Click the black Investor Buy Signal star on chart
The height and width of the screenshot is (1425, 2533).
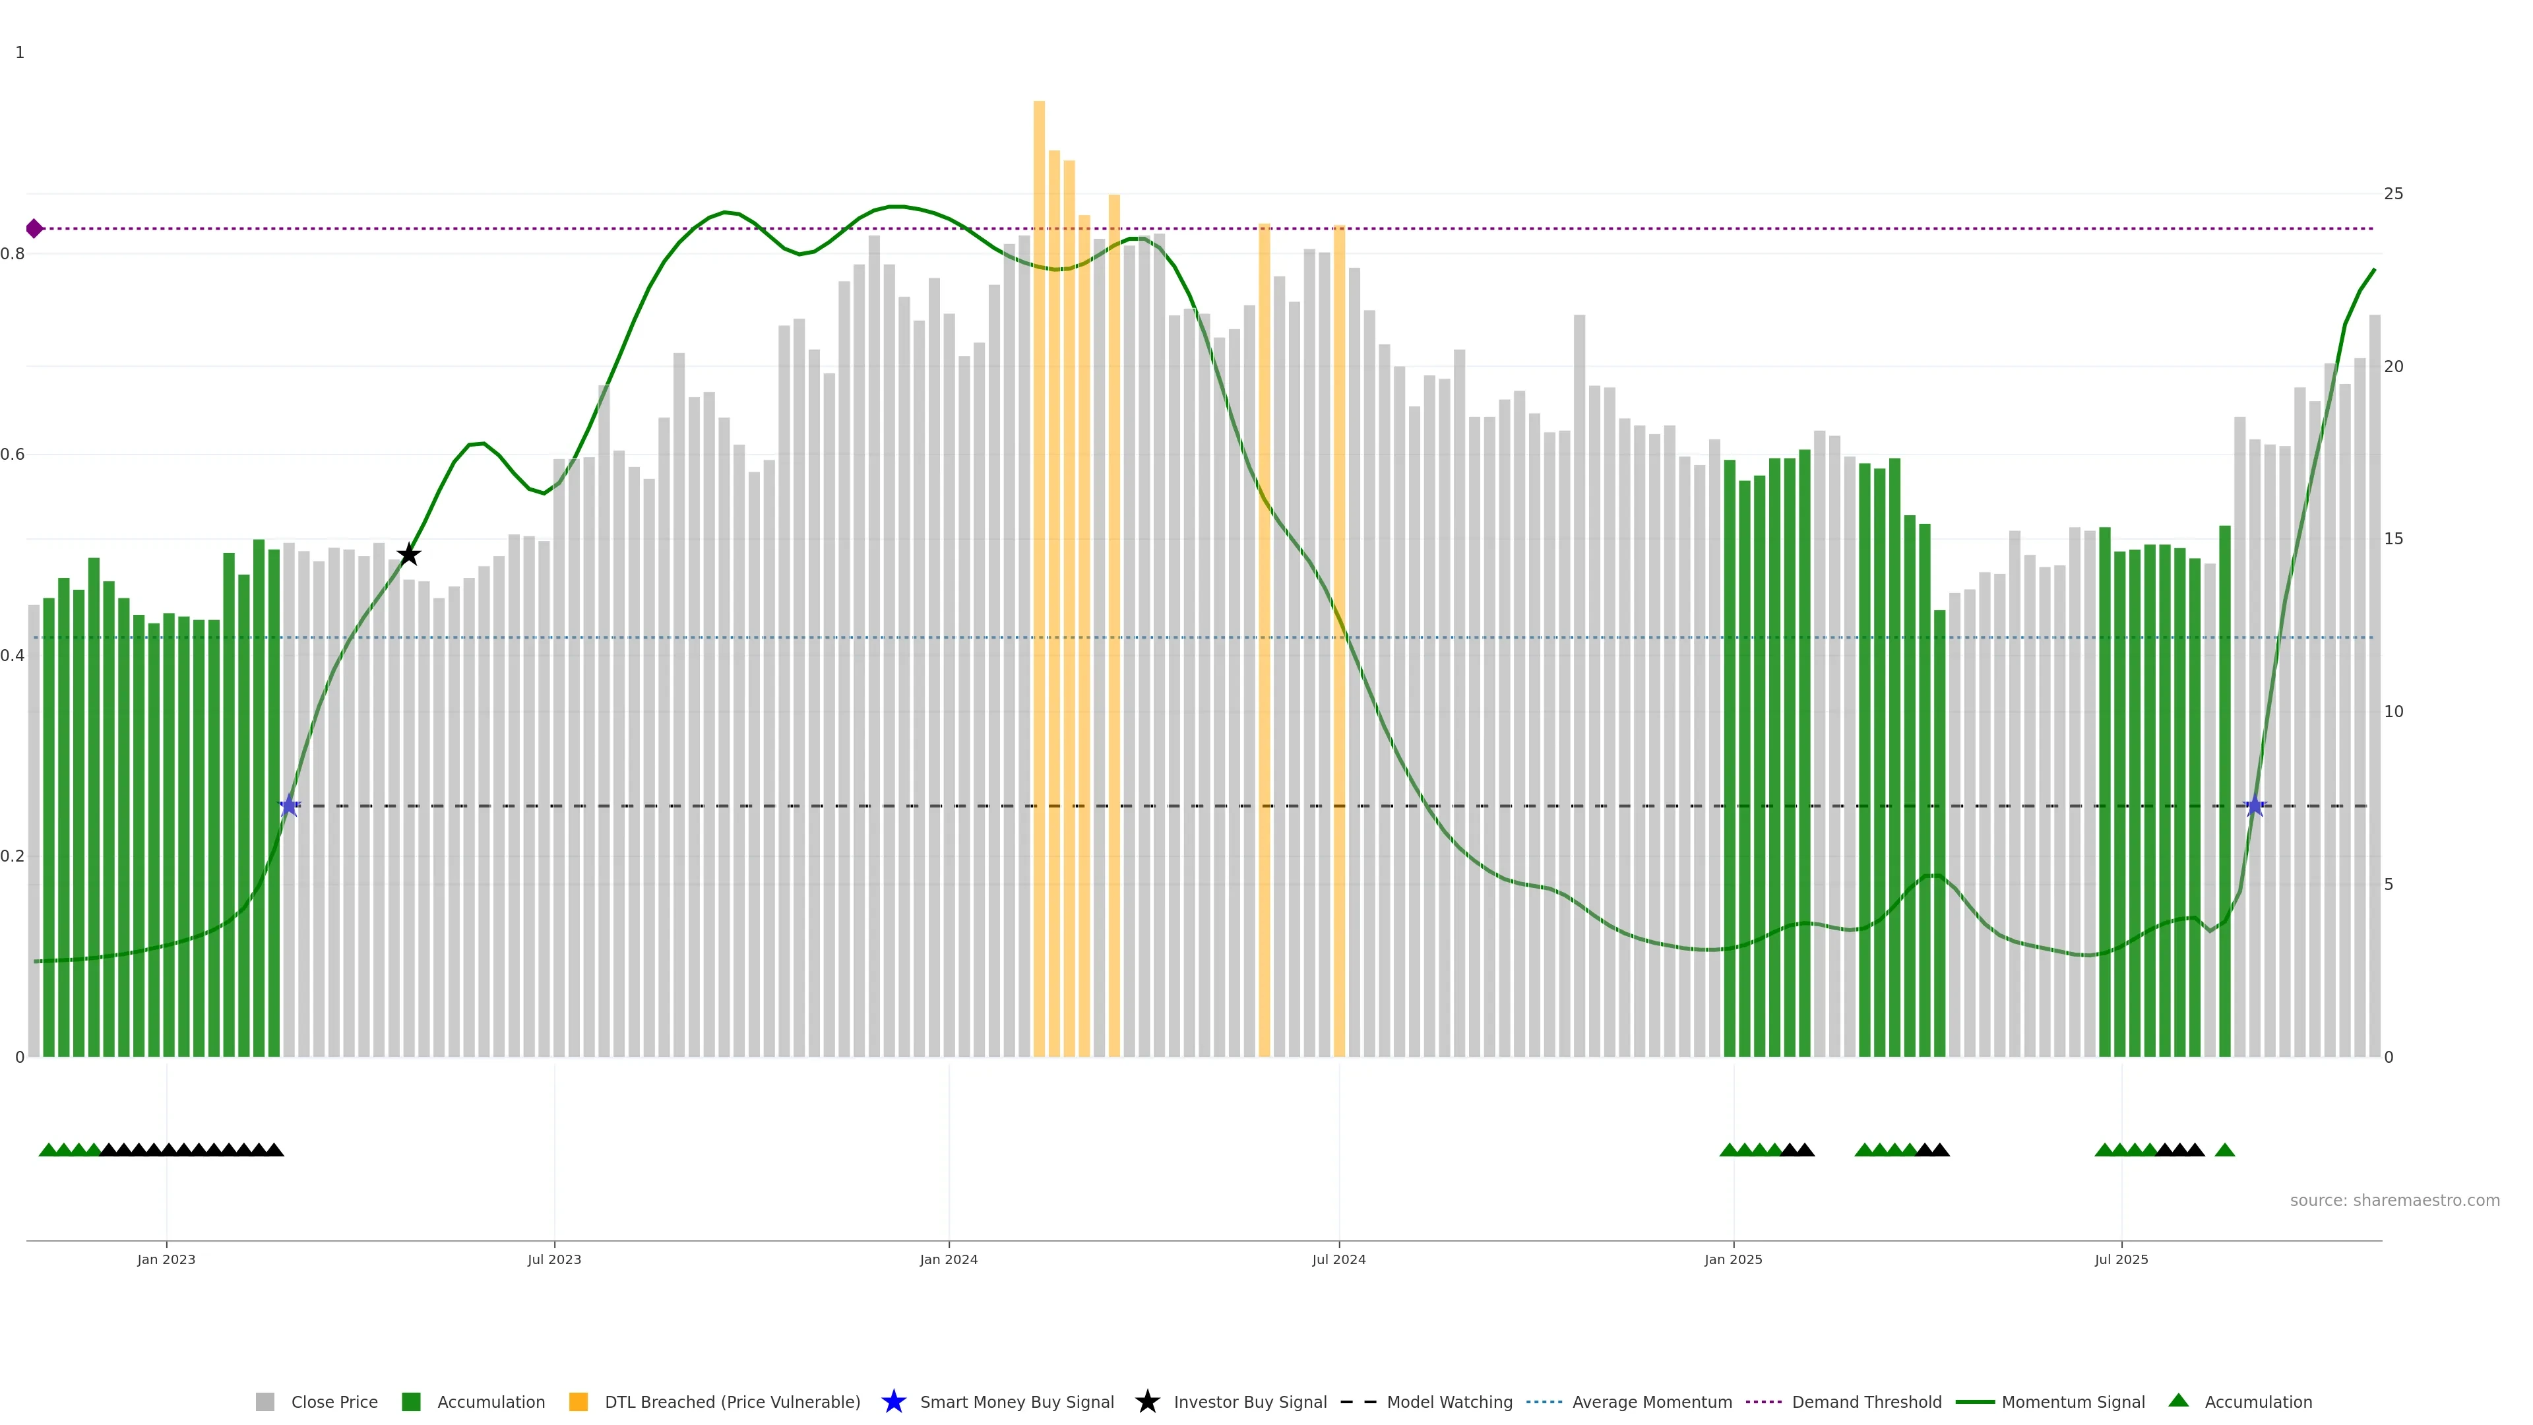[x=409, y=555]
